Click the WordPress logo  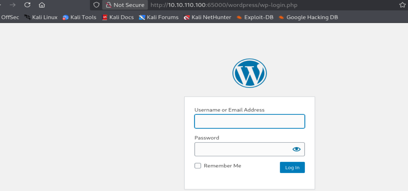(250, 73)
